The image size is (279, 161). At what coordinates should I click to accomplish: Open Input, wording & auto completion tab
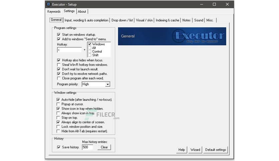[86, 20]
